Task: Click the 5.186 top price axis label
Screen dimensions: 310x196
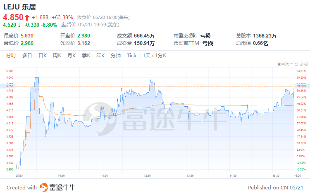Action: coord(10,71)
